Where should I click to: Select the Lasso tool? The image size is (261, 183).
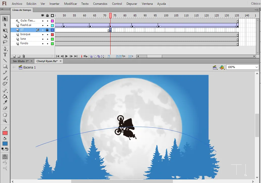[5, 42]
